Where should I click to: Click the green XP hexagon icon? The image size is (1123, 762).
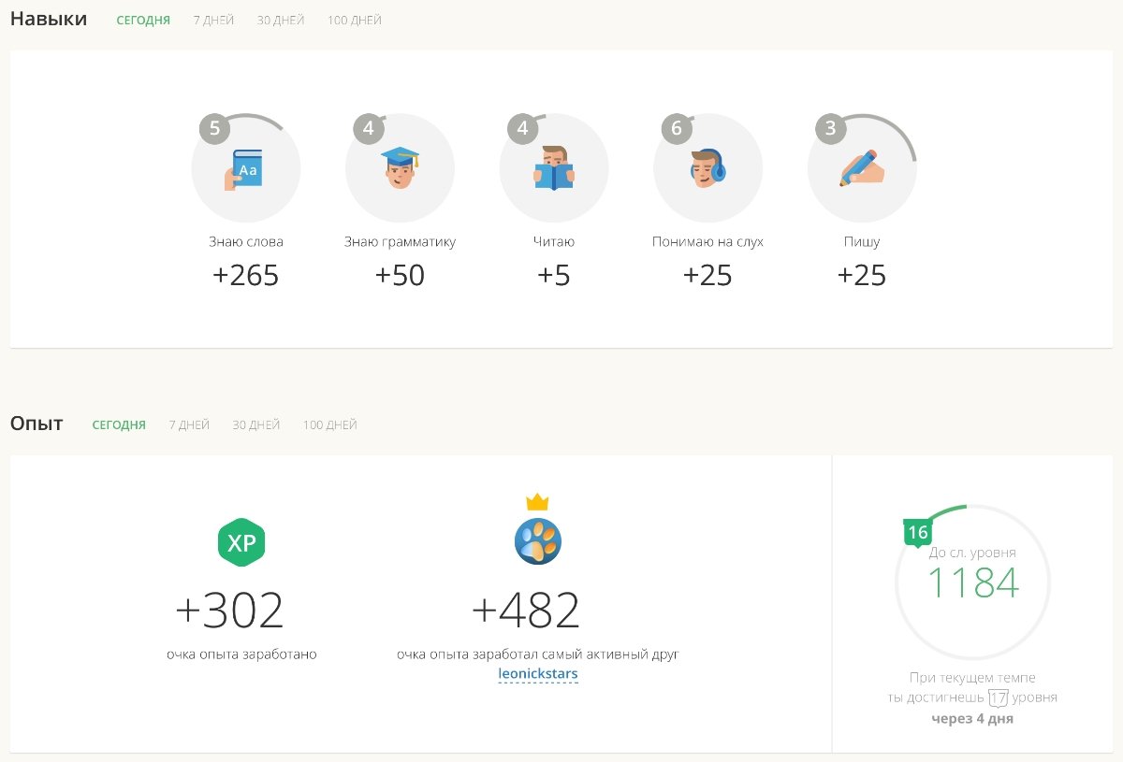point(241,542)
